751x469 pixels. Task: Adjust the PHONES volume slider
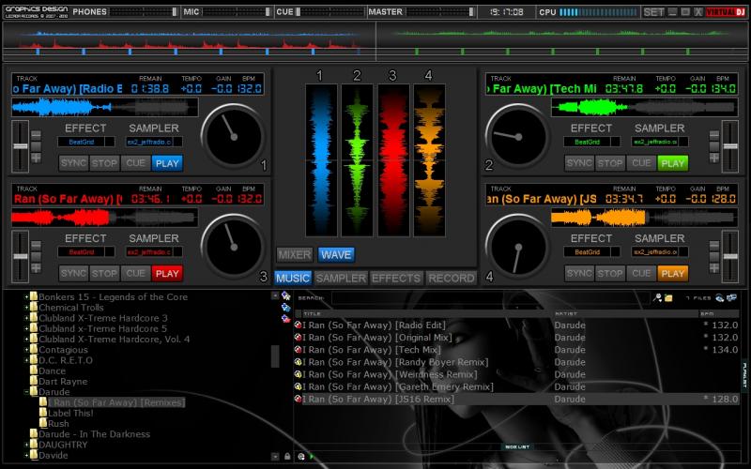click(x=144, y=12)
